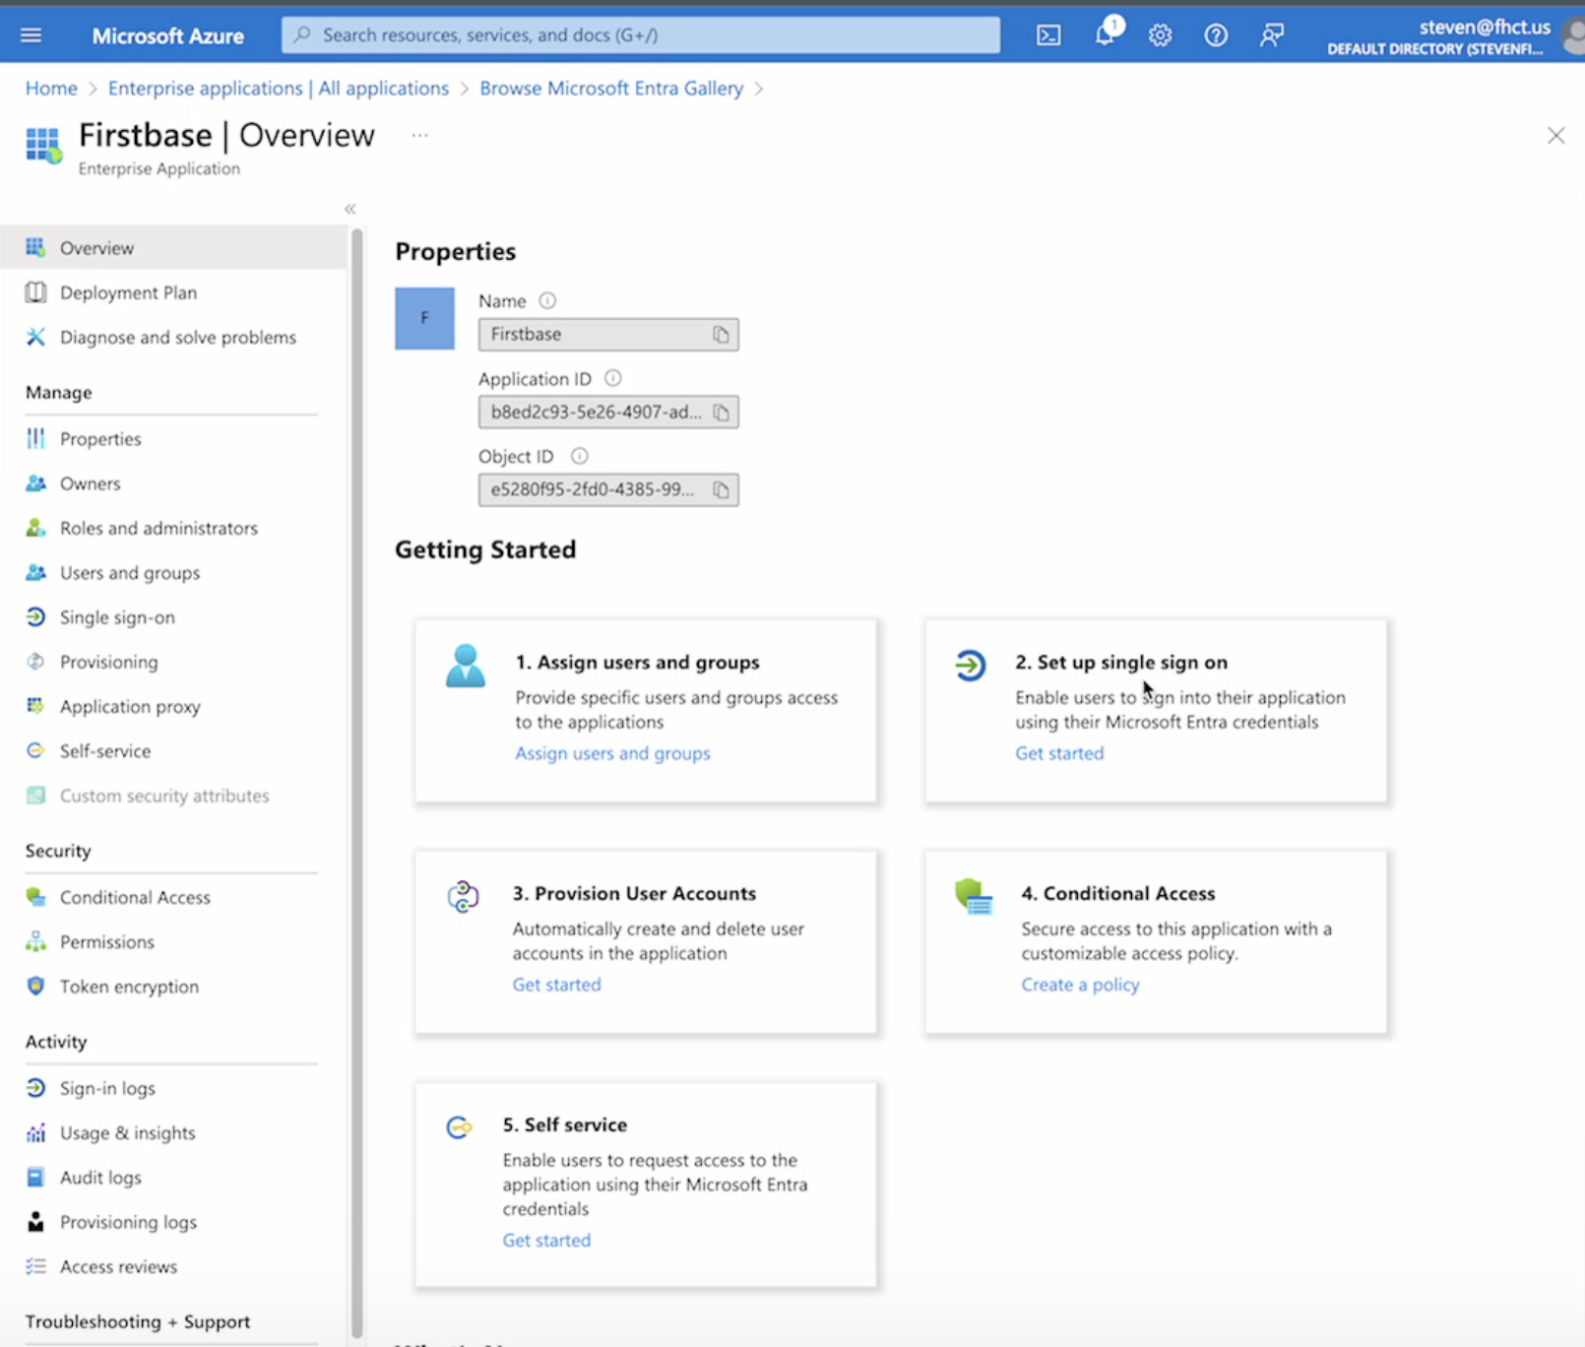Viewport: 1585px width, 1347px height.
Task: Click Get started under Self service
Action: [x=546, y=1241]
